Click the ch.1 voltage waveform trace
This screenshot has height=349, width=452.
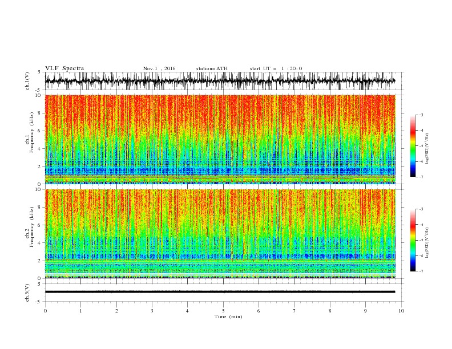point(220,81)
